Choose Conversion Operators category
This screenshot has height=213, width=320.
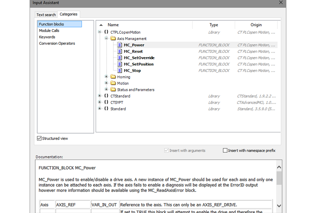(57, 43)
